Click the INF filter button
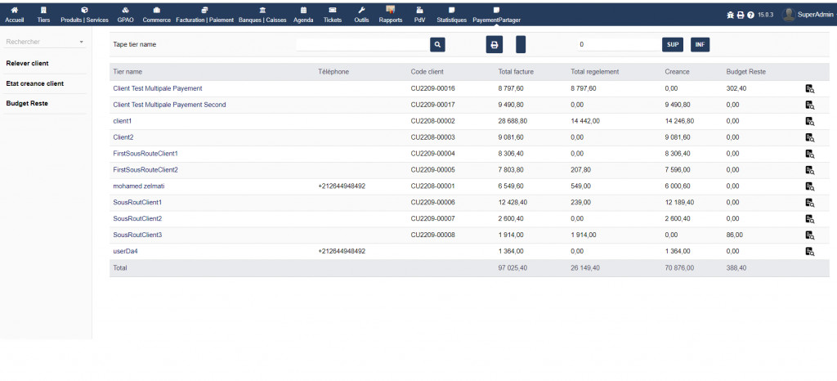Viewport: 837px width, 381px height. click(x=700, y=45)
